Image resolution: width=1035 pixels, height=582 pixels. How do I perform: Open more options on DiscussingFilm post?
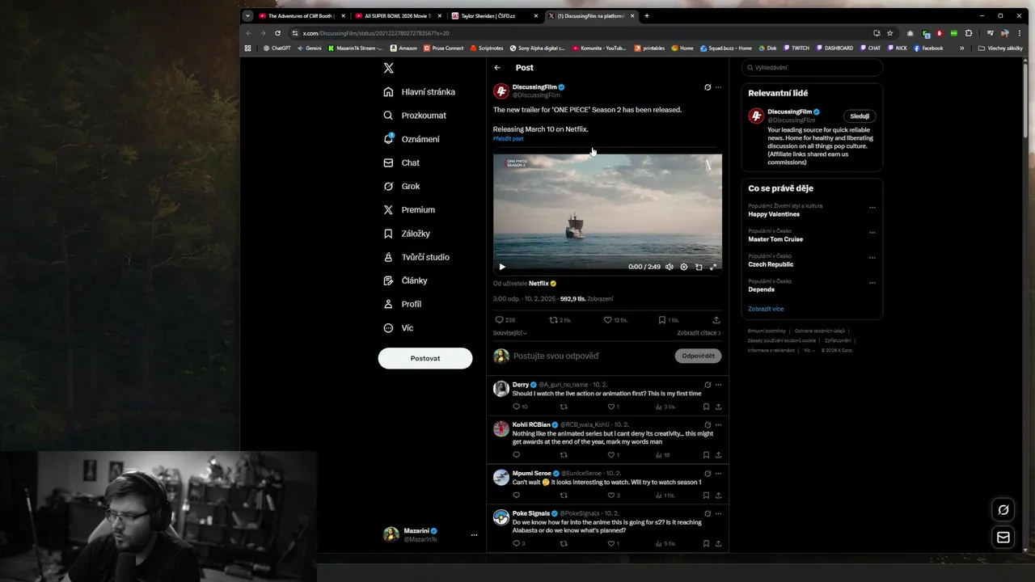[x=718, y=87]
